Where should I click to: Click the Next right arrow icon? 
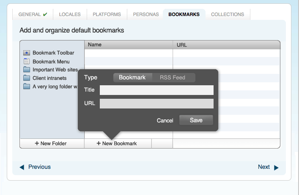[276, 168]
